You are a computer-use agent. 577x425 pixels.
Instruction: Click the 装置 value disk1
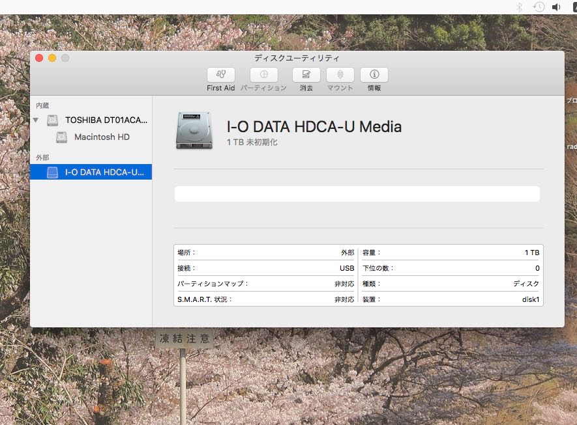coord(531,299)
